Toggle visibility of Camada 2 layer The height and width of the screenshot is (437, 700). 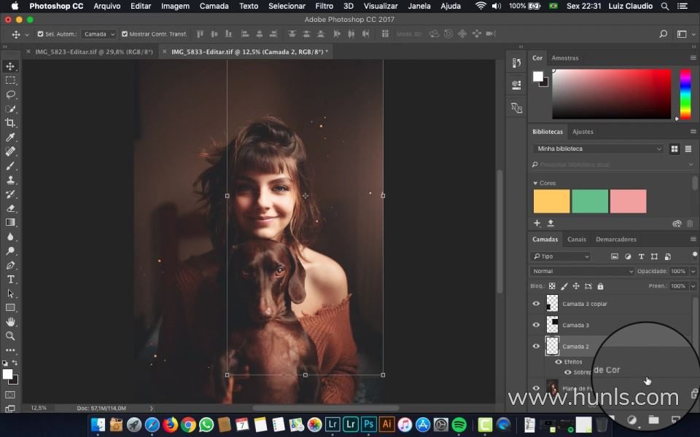click(536, 346)
